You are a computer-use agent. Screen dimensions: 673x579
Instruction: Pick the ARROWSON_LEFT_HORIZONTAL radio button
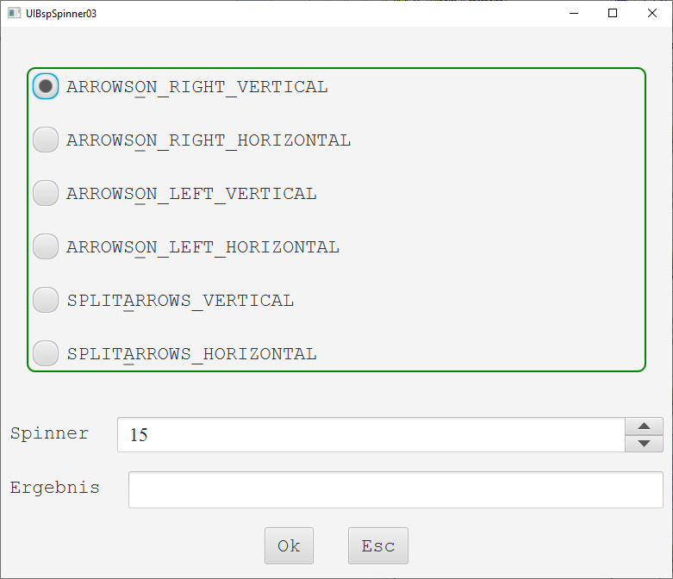click(x=46, y=246)
